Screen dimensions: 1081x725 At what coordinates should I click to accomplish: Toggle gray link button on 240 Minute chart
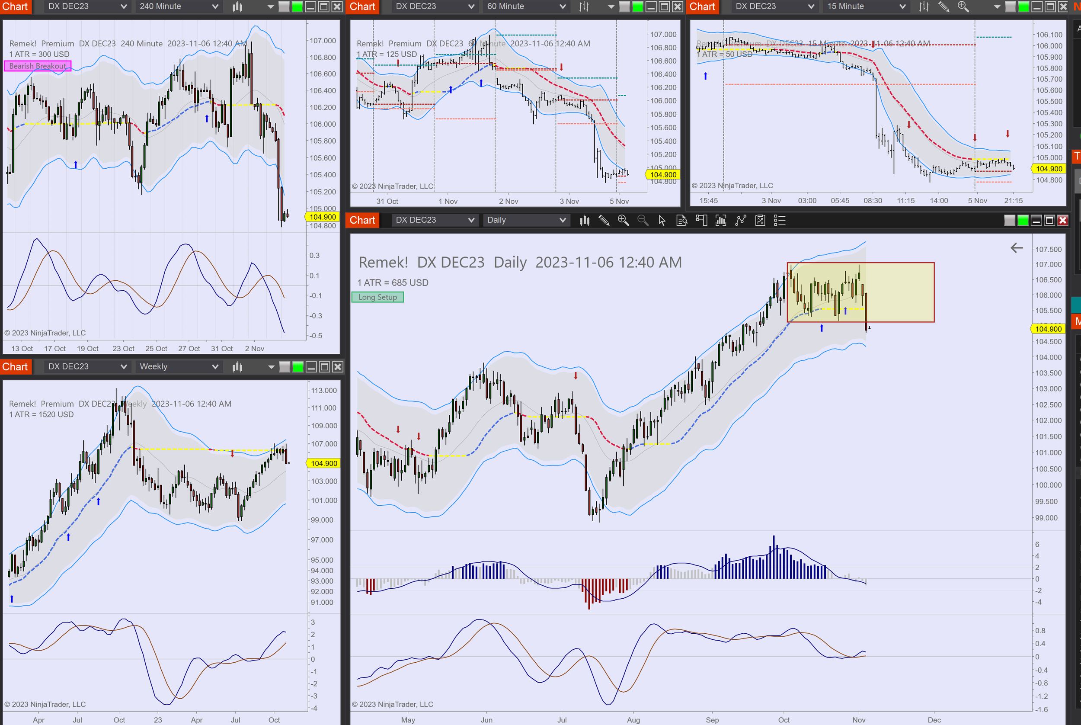pos(284,6)
